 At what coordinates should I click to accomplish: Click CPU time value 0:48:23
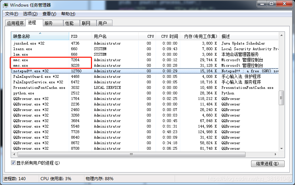pos(170,132)
